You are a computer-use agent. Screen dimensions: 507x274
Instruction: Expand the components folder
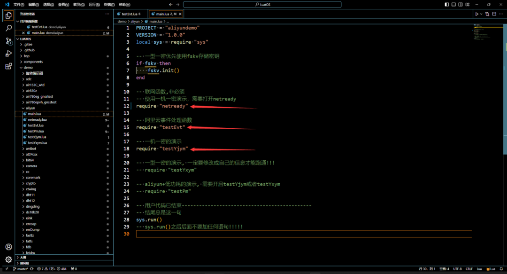33,62
